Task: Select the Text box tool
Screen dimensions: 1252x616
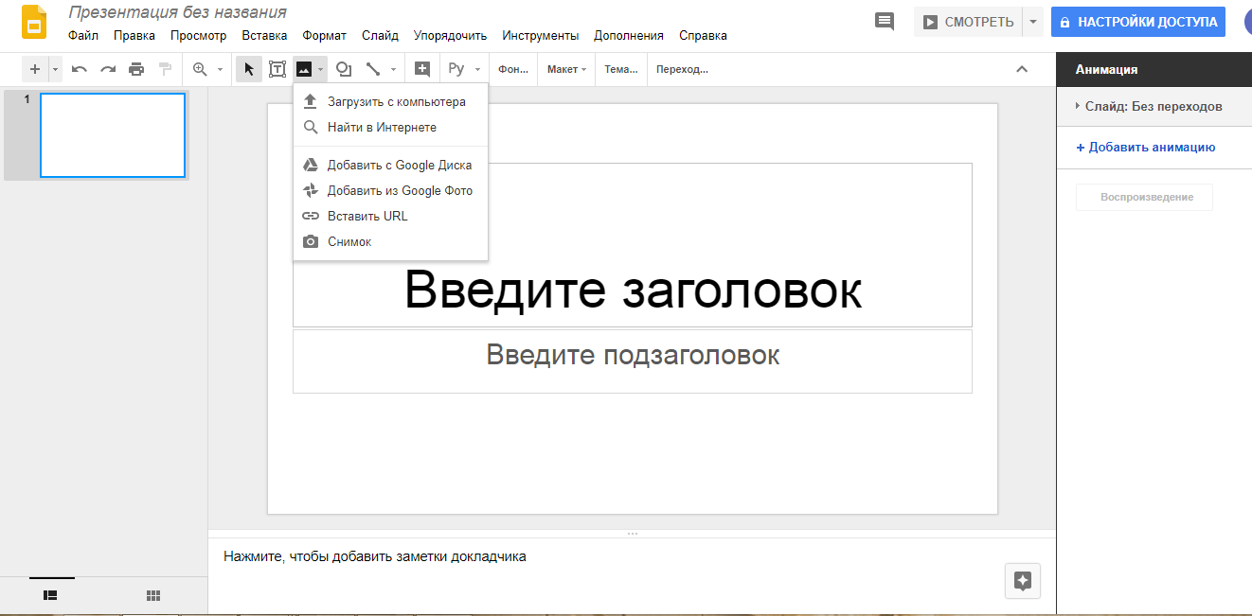Action: pyautogui.click(x=277, y=68)
